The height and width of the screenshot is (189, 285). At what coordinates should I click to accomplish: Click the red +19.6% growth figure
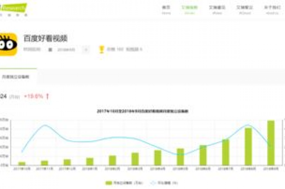tap(34, 96)
